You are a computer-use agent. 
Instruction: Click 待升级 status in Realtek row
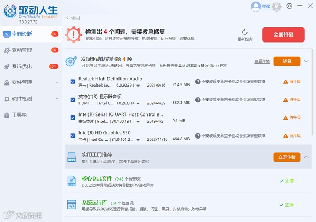point(295,81)
